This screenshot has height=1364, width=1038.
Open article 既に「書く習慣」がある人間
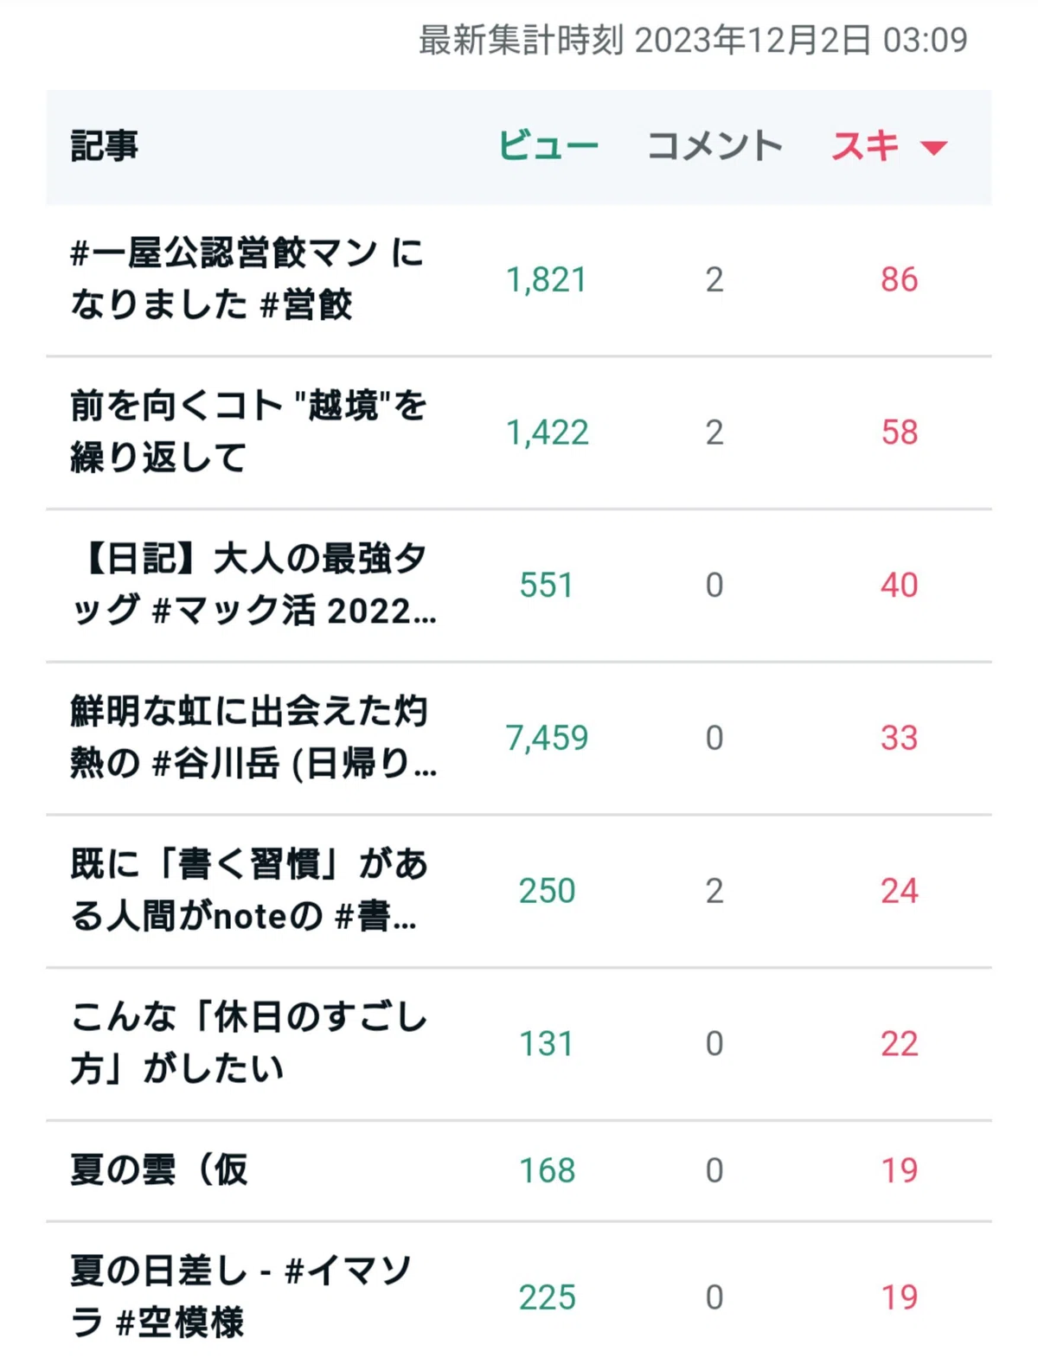pos(249,890)
